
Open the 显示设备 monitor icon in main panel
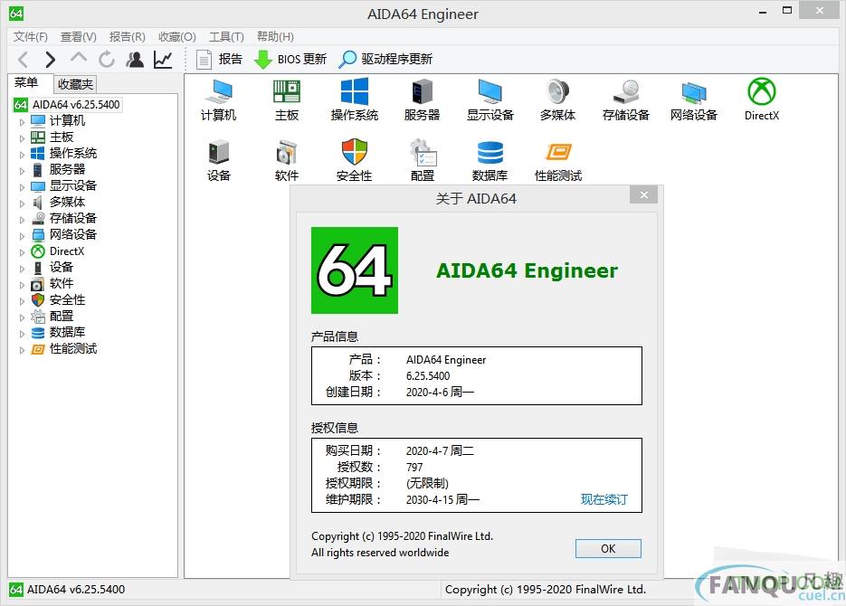point(490,99)
